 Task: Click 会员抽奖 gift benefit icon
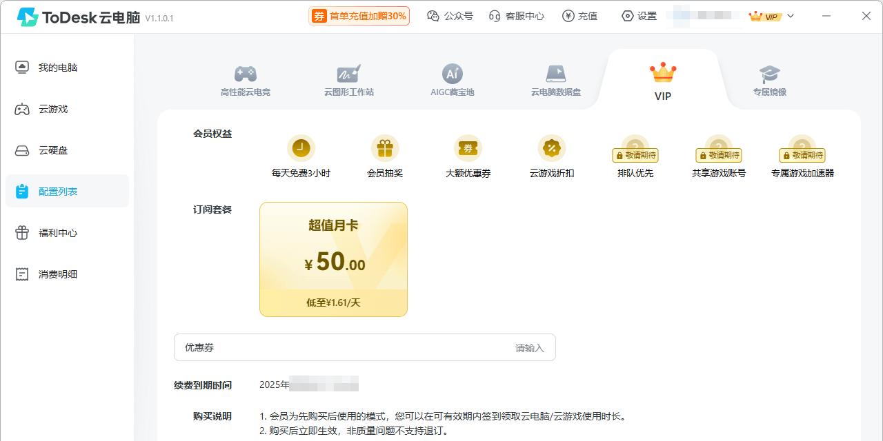click(x=385, y=147)
